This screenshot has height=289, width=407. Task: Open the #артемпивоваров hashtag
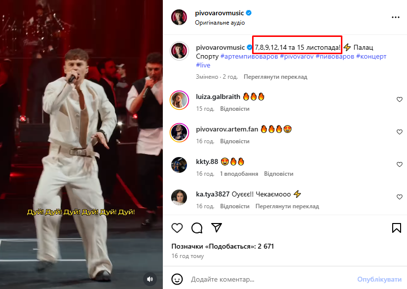tap(249, 57)
